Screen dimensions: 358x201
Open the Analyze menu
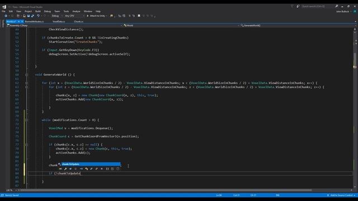tap(76, 11)
